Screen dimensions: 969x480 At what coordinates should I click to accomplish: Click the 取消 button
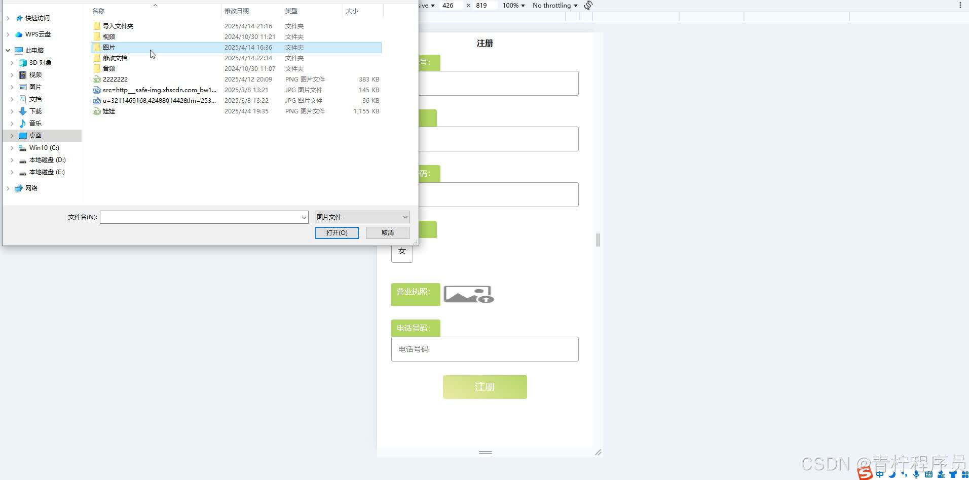(x=388, y=233)
